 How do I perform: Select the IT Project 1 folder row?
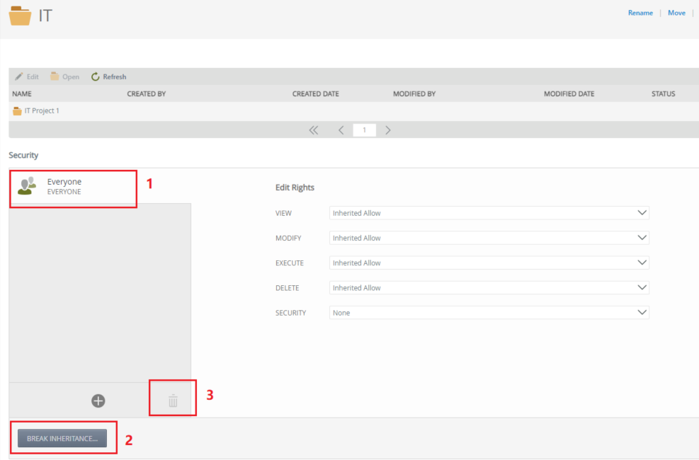click(42, 111)
